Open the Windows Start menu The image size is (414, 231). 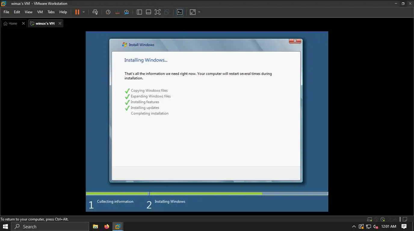click(5, 226)
